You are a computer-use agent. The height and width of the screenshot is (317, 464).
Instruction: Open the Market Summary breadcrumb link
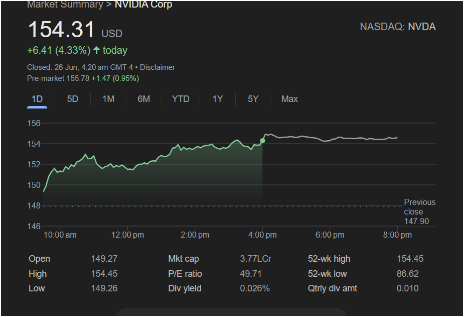(x=65, y=5)
